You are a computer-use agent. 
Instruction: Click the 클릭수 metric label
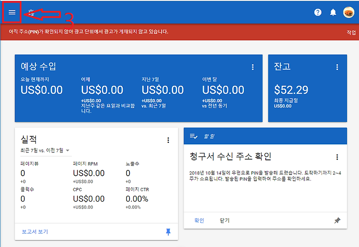point(27,189)
